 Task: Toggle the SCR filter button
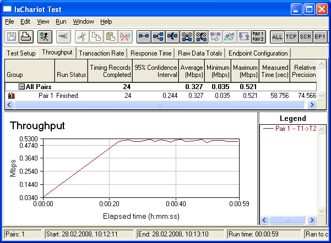point(306,37)
